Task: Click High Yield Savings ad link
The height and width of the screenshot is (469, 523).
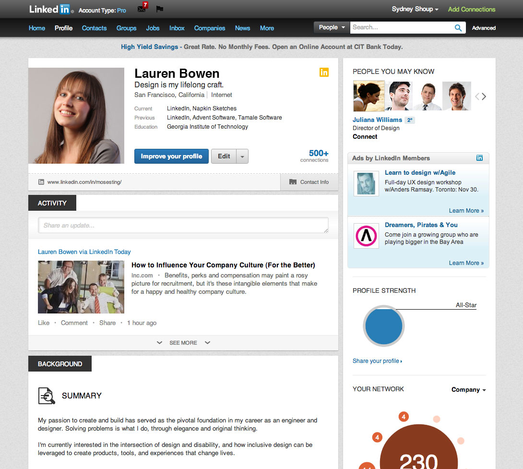Action: [x=149, y=47]
